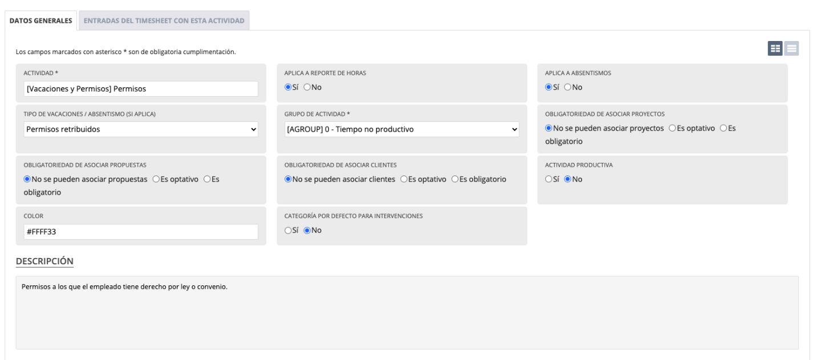Switch to Entradas del Timesheet tab

[x=164, y=21]
